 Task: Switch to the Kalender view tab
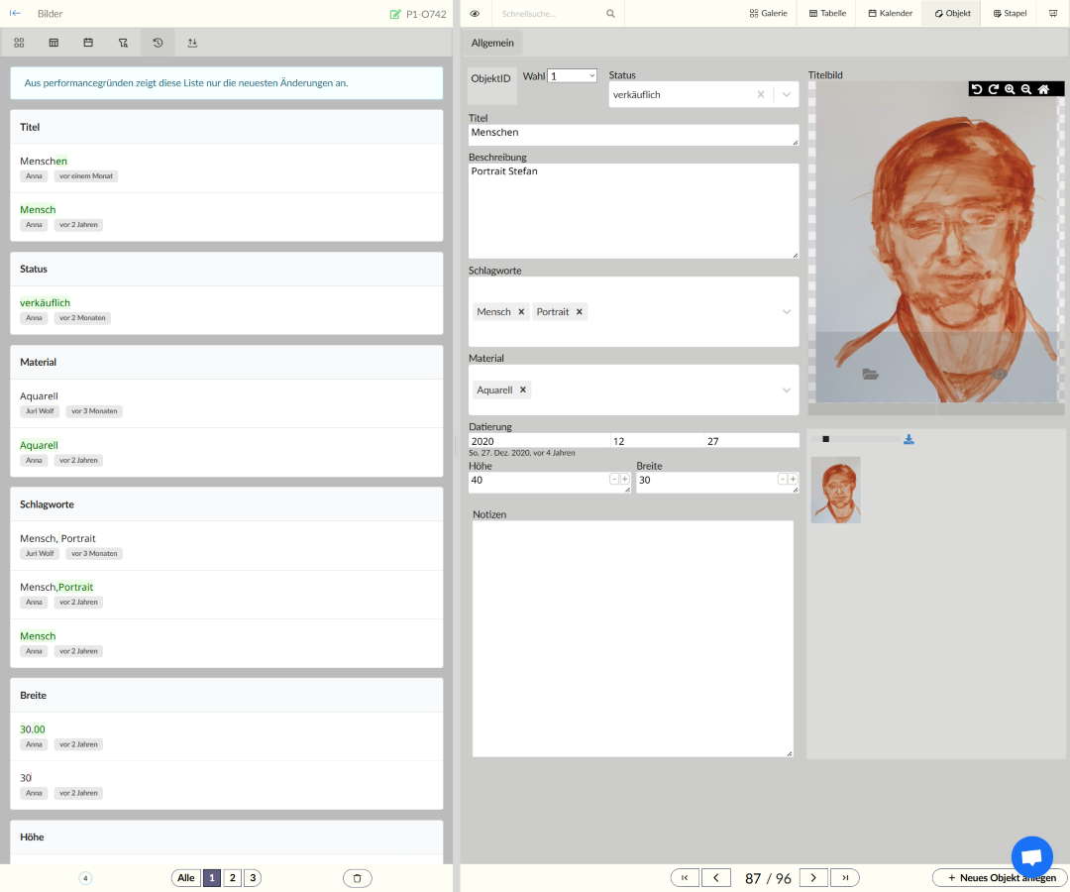890,14
